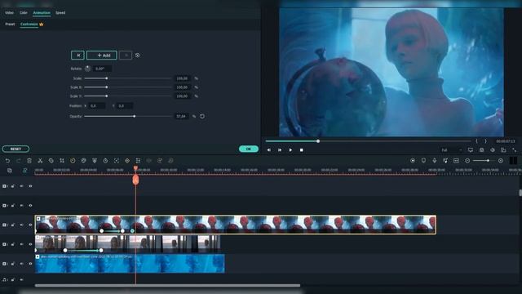Screen dimensions: 522x294
Task: Jump to the next keyframe button
Action: pyautogui.click(x=126, y=56)
